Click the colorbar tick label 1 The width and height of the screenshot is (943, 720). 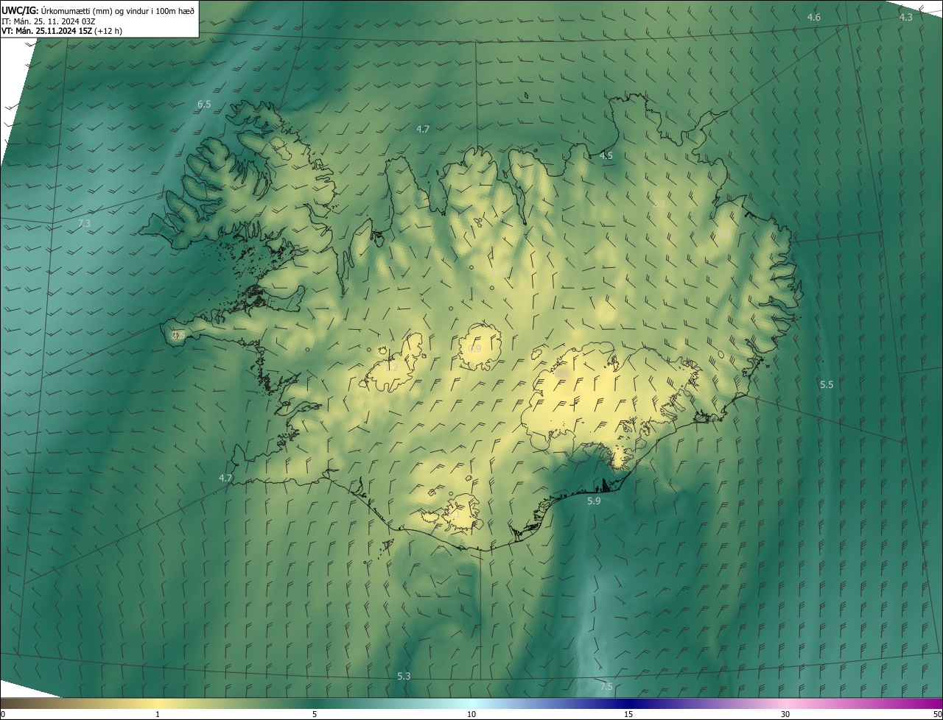click(x=158, y=714)
